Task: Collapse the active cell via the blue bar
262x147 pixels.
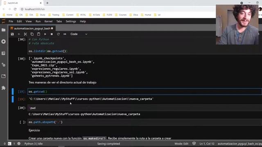Action: click(x=13, y=91)
